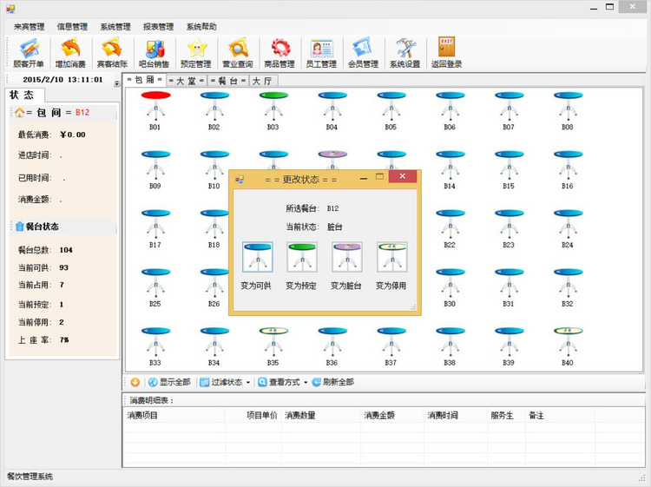Viewport: 651px width, 487px height.
Task: Expand the 过滤状态 dropdown
Action: tap(225, 382)
